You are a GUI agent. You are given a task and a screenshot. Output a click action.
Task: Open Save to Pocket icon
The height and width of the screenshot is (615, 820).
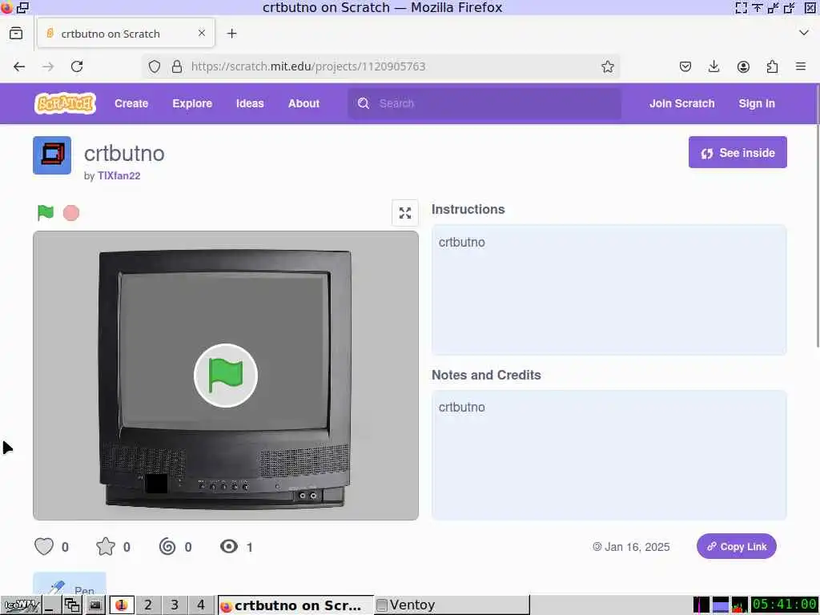[685, 66]
